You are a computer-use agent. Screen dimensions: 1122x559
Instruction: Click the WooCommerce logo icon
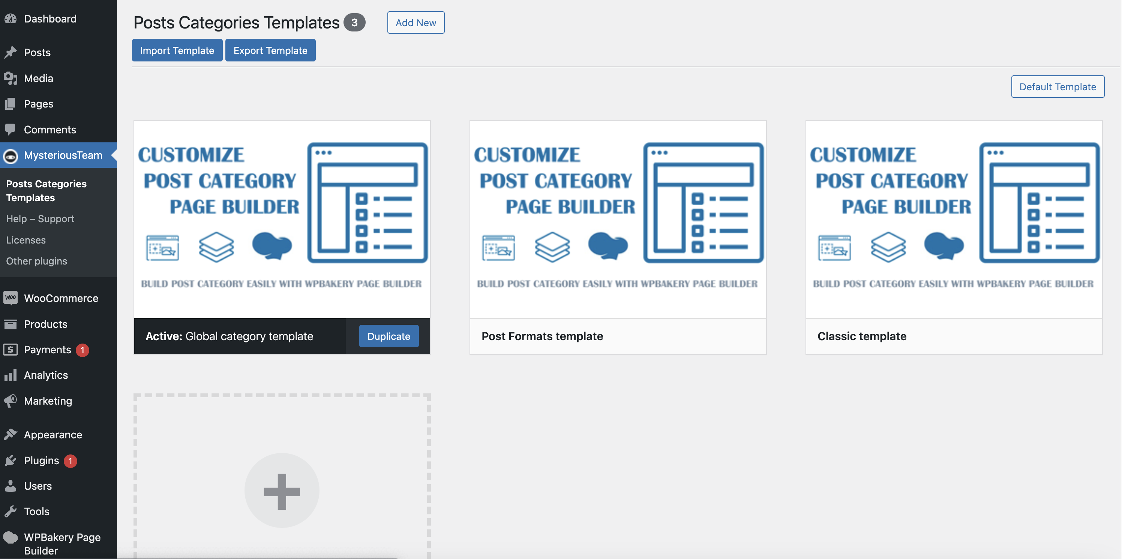[x=10, y=298]
